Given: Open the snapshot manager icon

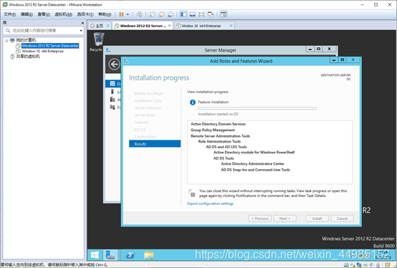Looking at the screenshot, I should [x=171, y=14].
